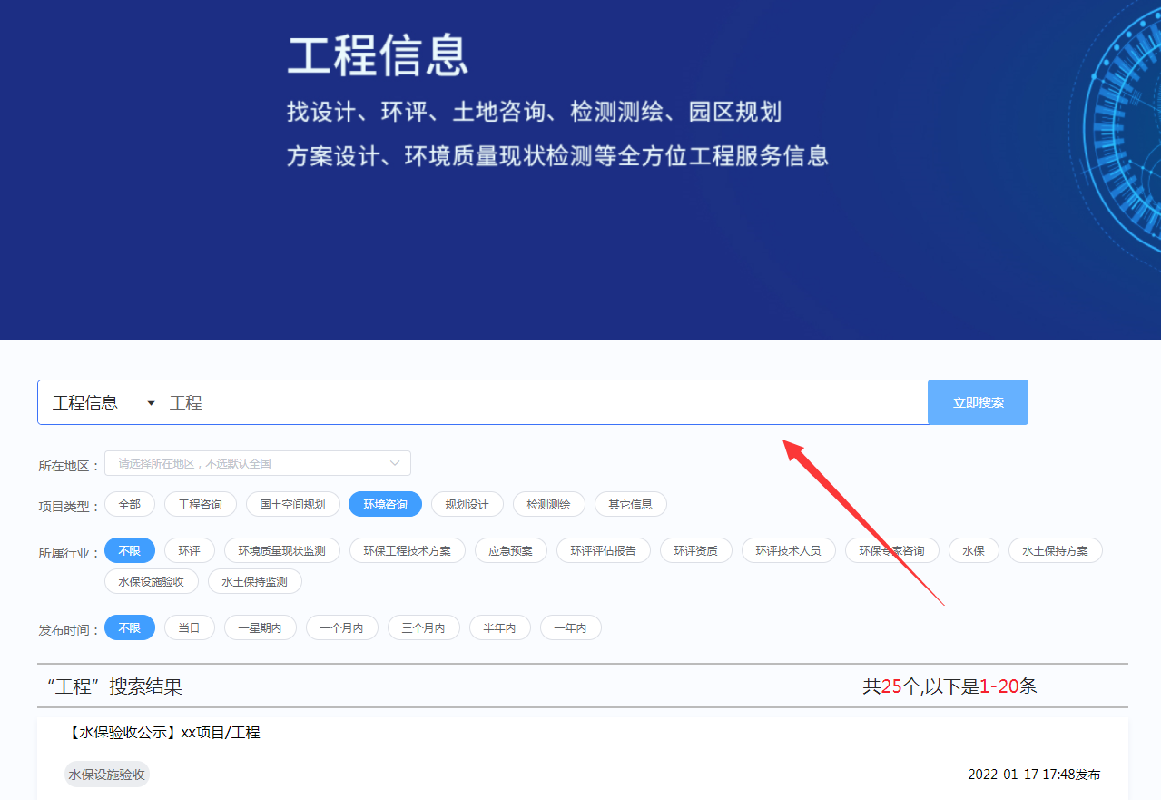Choose 检测测绘 project type filter
Image resolution: width=1161 pixels, height=800 pixels.
[548, 504]
